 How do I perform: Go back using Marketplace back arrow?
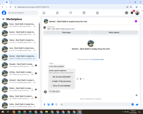click(x=3, y=19)
